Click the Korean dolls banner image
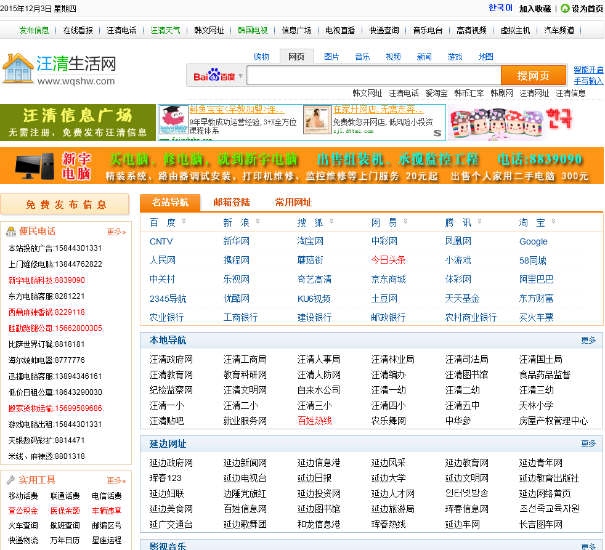Screen dimensions: 605x550 tap(511, 122)
